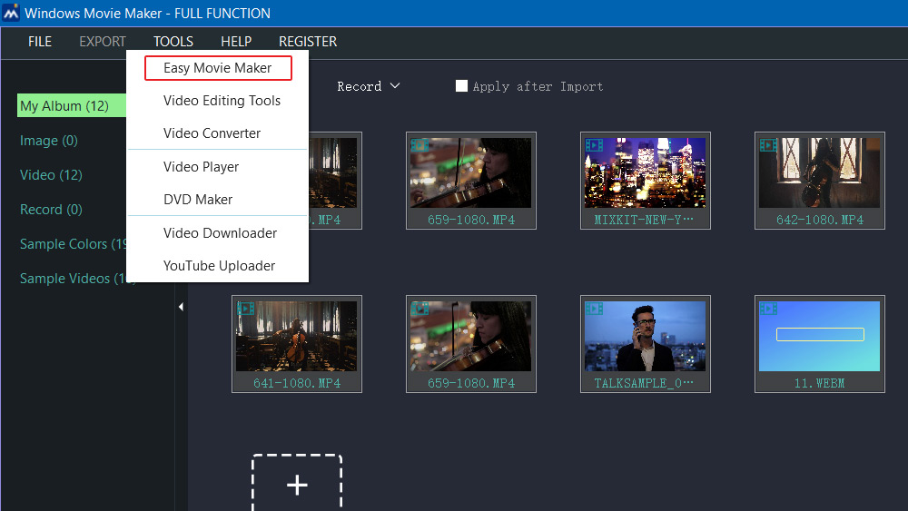
Task: Click the REGISTER menu item
Action: 308,42
